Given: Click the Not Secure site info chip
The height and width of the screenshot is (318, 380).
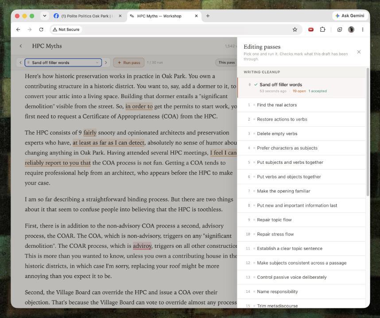Looking at the screenshot, I should tap(66, 30).
